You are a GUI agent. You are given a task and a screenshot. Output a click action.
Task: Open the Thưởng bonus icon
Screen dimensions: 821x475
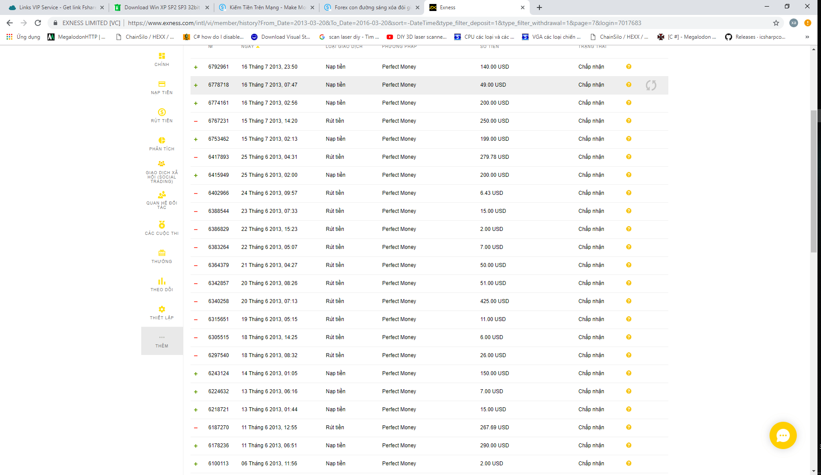(x=161, y=253)
